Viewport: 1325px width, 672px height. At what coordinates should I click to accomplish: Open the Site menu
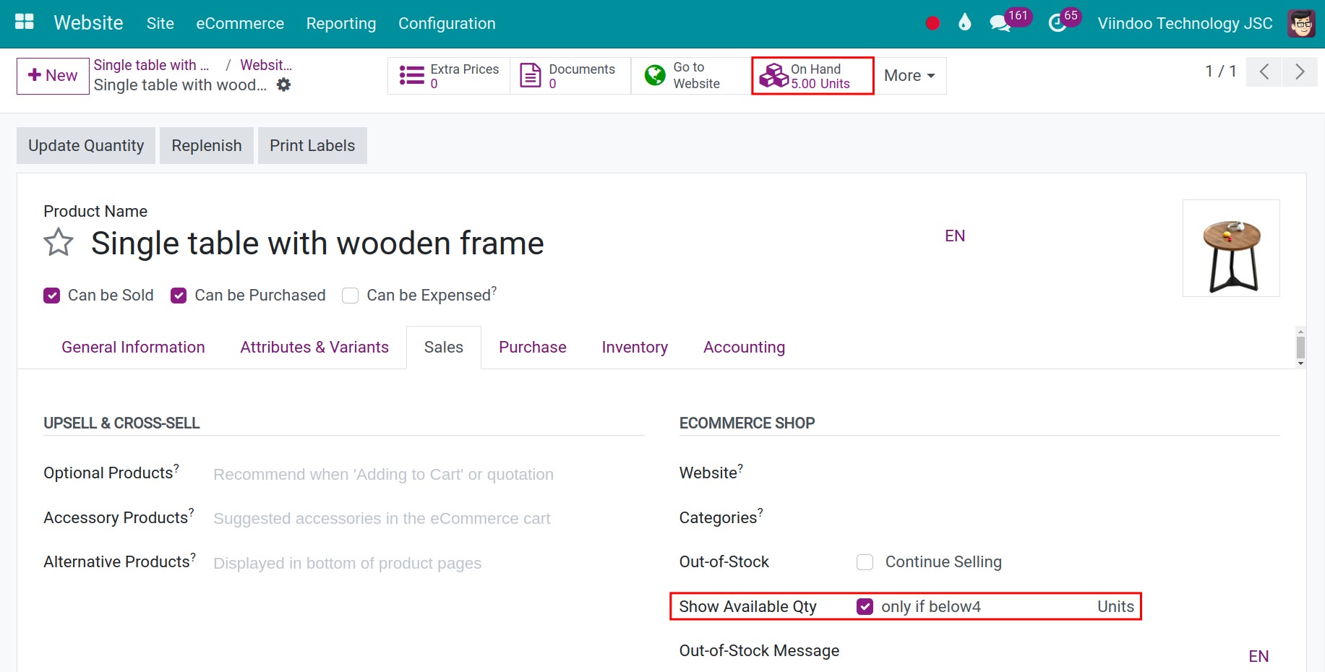point(160,23)
